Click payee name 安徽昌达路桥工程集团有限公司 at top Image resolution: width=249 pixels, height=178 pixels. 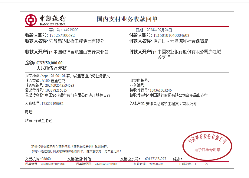79,41
